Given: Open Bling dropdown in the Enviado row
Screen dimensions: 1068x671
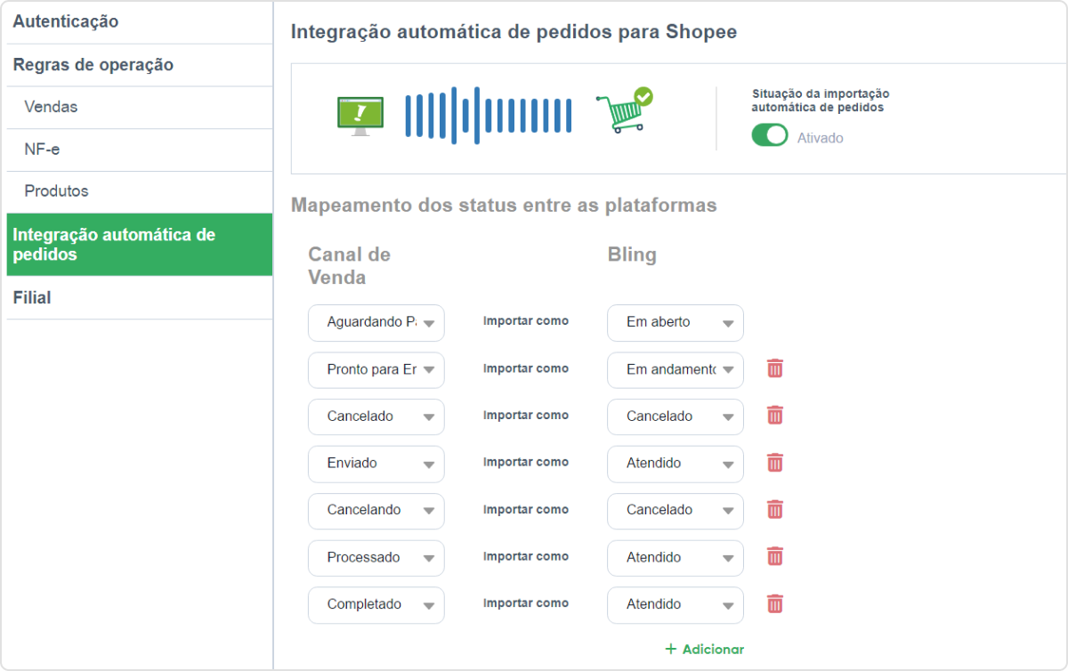Looking at the screenshot, I should point(676,464).
